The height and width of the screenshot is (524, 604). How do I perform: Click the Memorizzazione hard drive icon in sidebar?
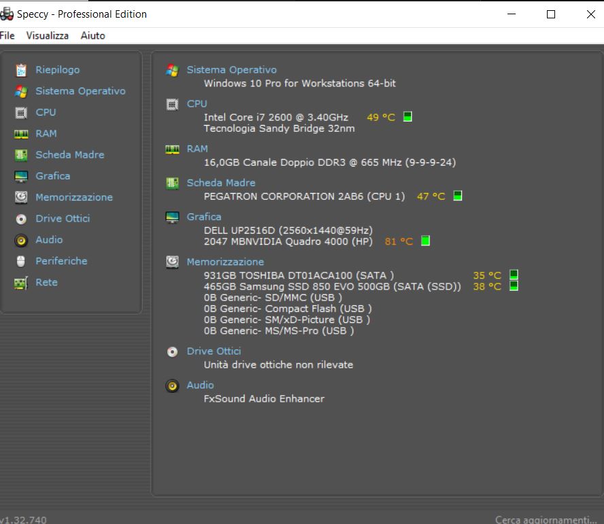coord(21,197)
